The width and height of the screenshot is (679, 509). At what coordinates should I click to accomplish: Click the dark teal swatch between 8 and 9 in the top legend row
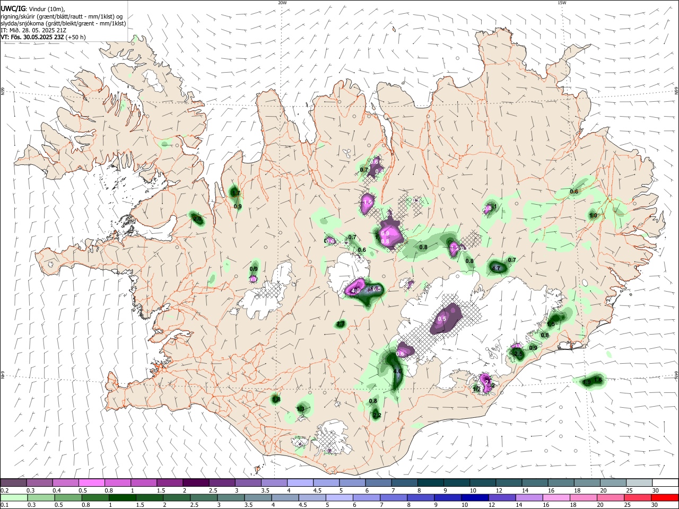(430, 482)
